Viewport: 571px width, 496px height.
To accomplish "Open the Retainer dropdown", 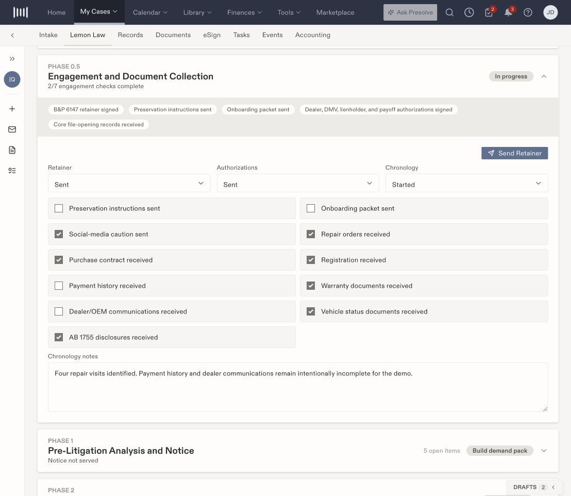I will pos(129,184).
